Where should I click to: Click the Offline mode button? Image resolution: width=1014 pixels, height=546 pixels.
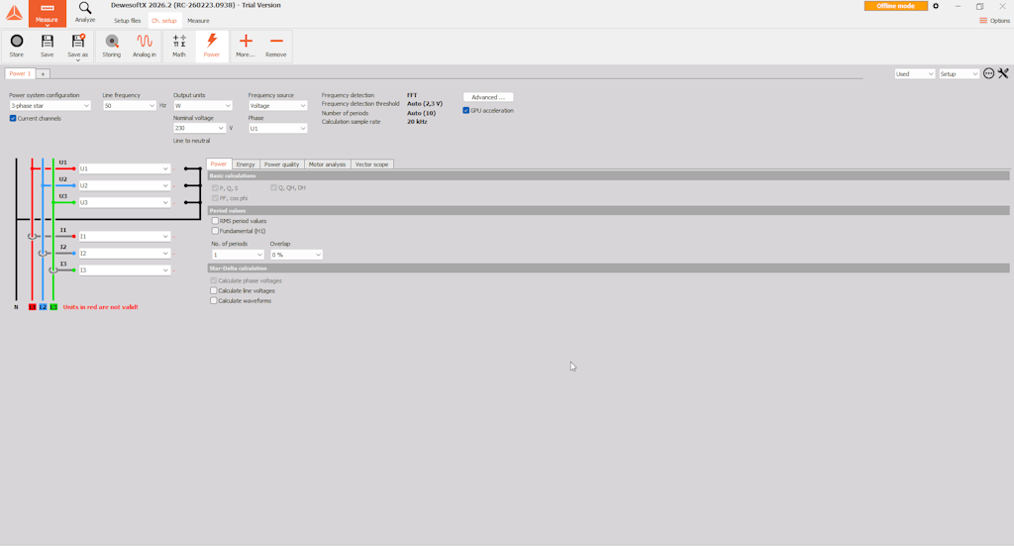(x=895, y=6)
